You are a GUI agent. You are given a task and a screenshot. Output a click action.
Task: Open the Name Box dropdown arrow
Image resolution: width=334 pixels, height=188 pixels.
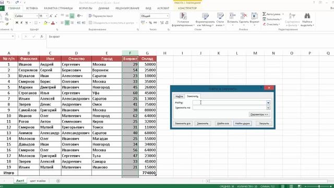coord(13,37)
